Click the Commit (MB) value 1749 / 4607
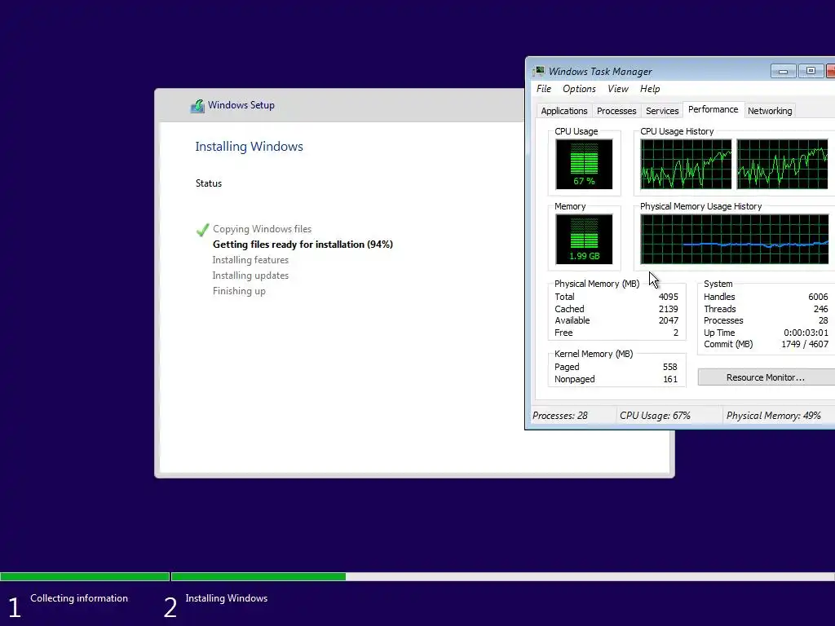The height and width of the screenshot is (626, 835). pos(805,345)
